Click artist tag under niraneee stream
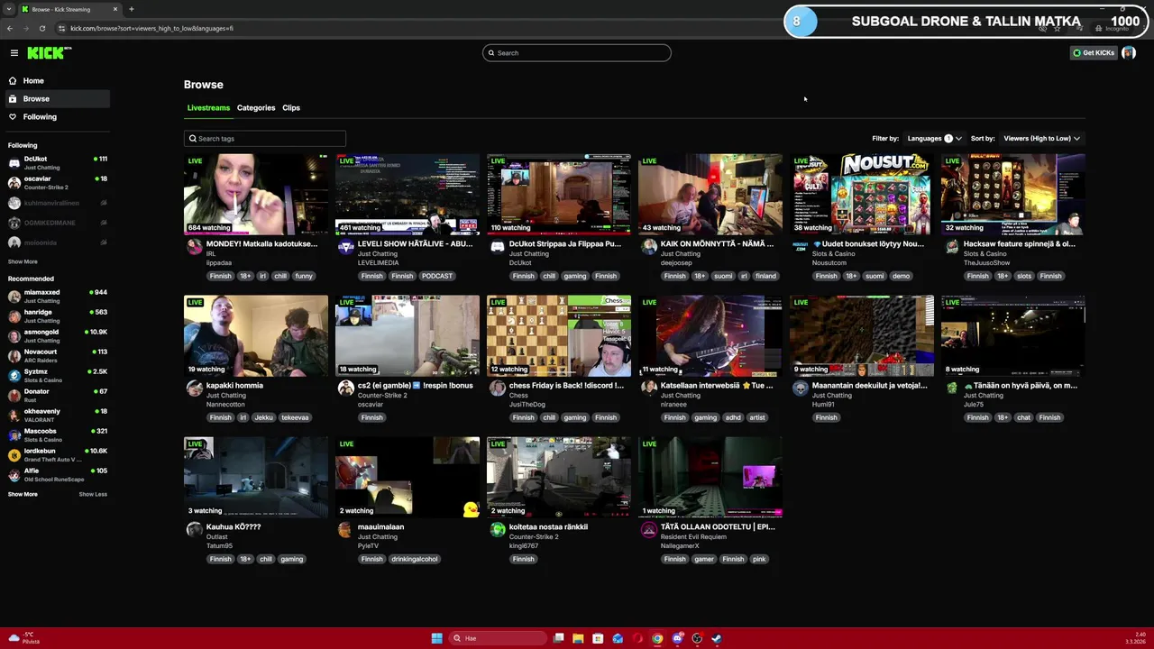This screenshot has height=649, width=1154. tap(757, 417)
